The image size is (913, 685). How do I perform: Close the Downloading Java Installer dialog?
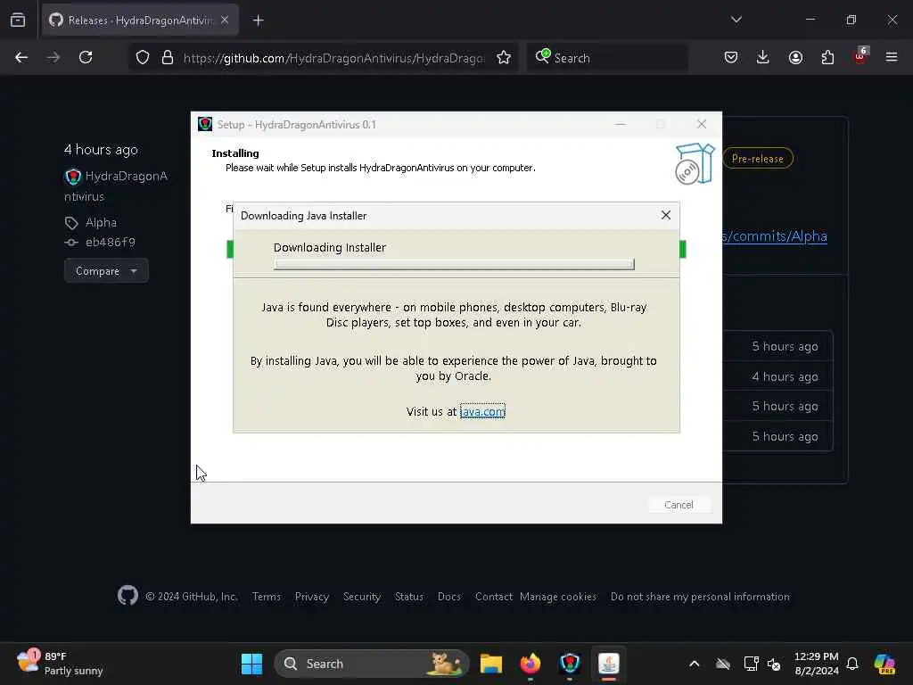coord(666,215)
